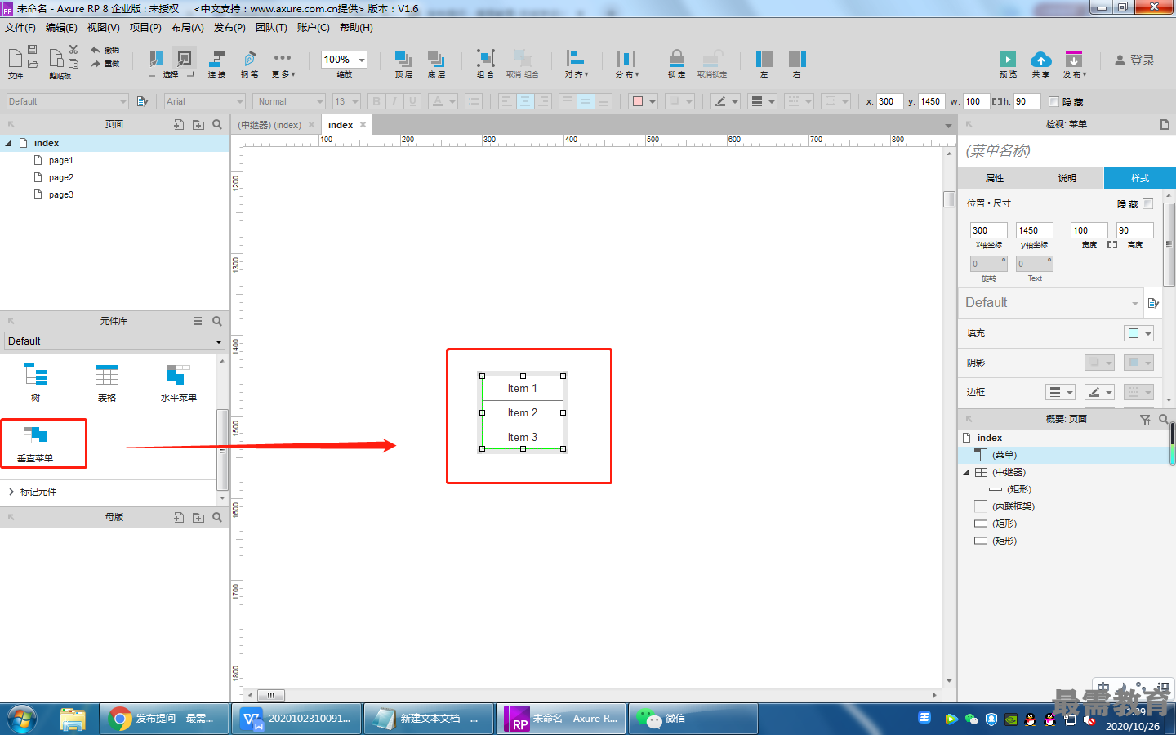Click the 底层 send to back icon
The image size is (1176, 735).
coord(436,64)
